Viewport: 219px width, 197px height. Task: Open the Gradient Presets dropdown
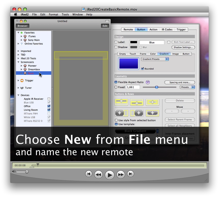tap(155, 59)
